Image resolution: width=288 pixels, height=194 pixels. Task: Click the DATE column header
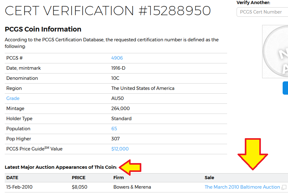click(12, 178)
